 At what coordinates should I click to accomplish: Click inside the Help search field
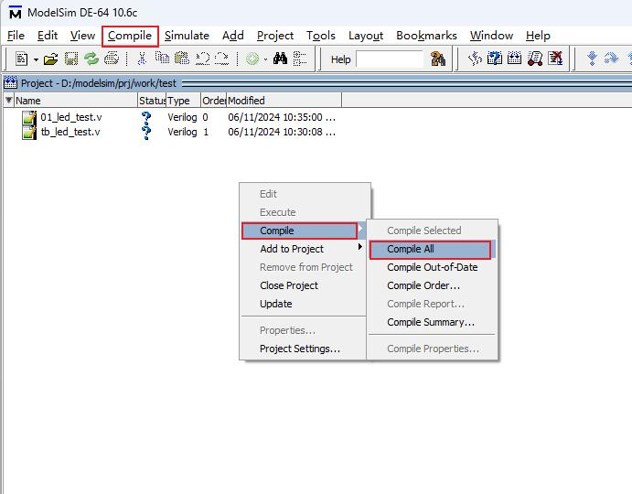[x=390, y=59]
